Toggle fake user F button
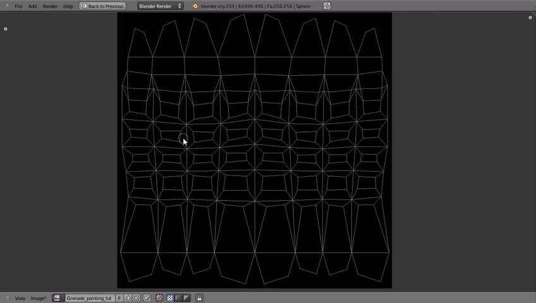This screenshot has height=303, width=536. pos(119,298)
